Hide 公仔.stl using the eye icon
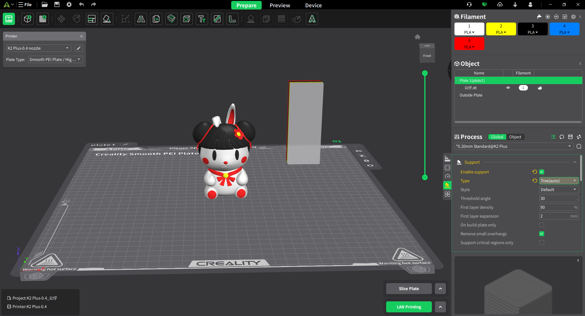585x316 pixels. (x=508, y=88)
